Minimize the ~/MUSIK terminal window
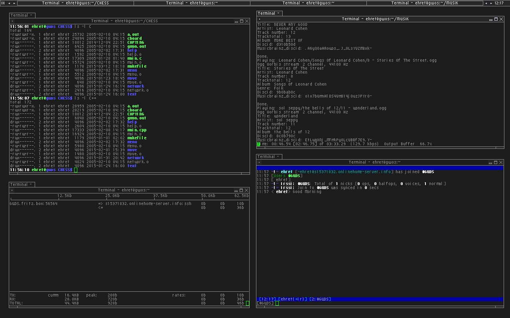The image size is (510, 318). 491,19
